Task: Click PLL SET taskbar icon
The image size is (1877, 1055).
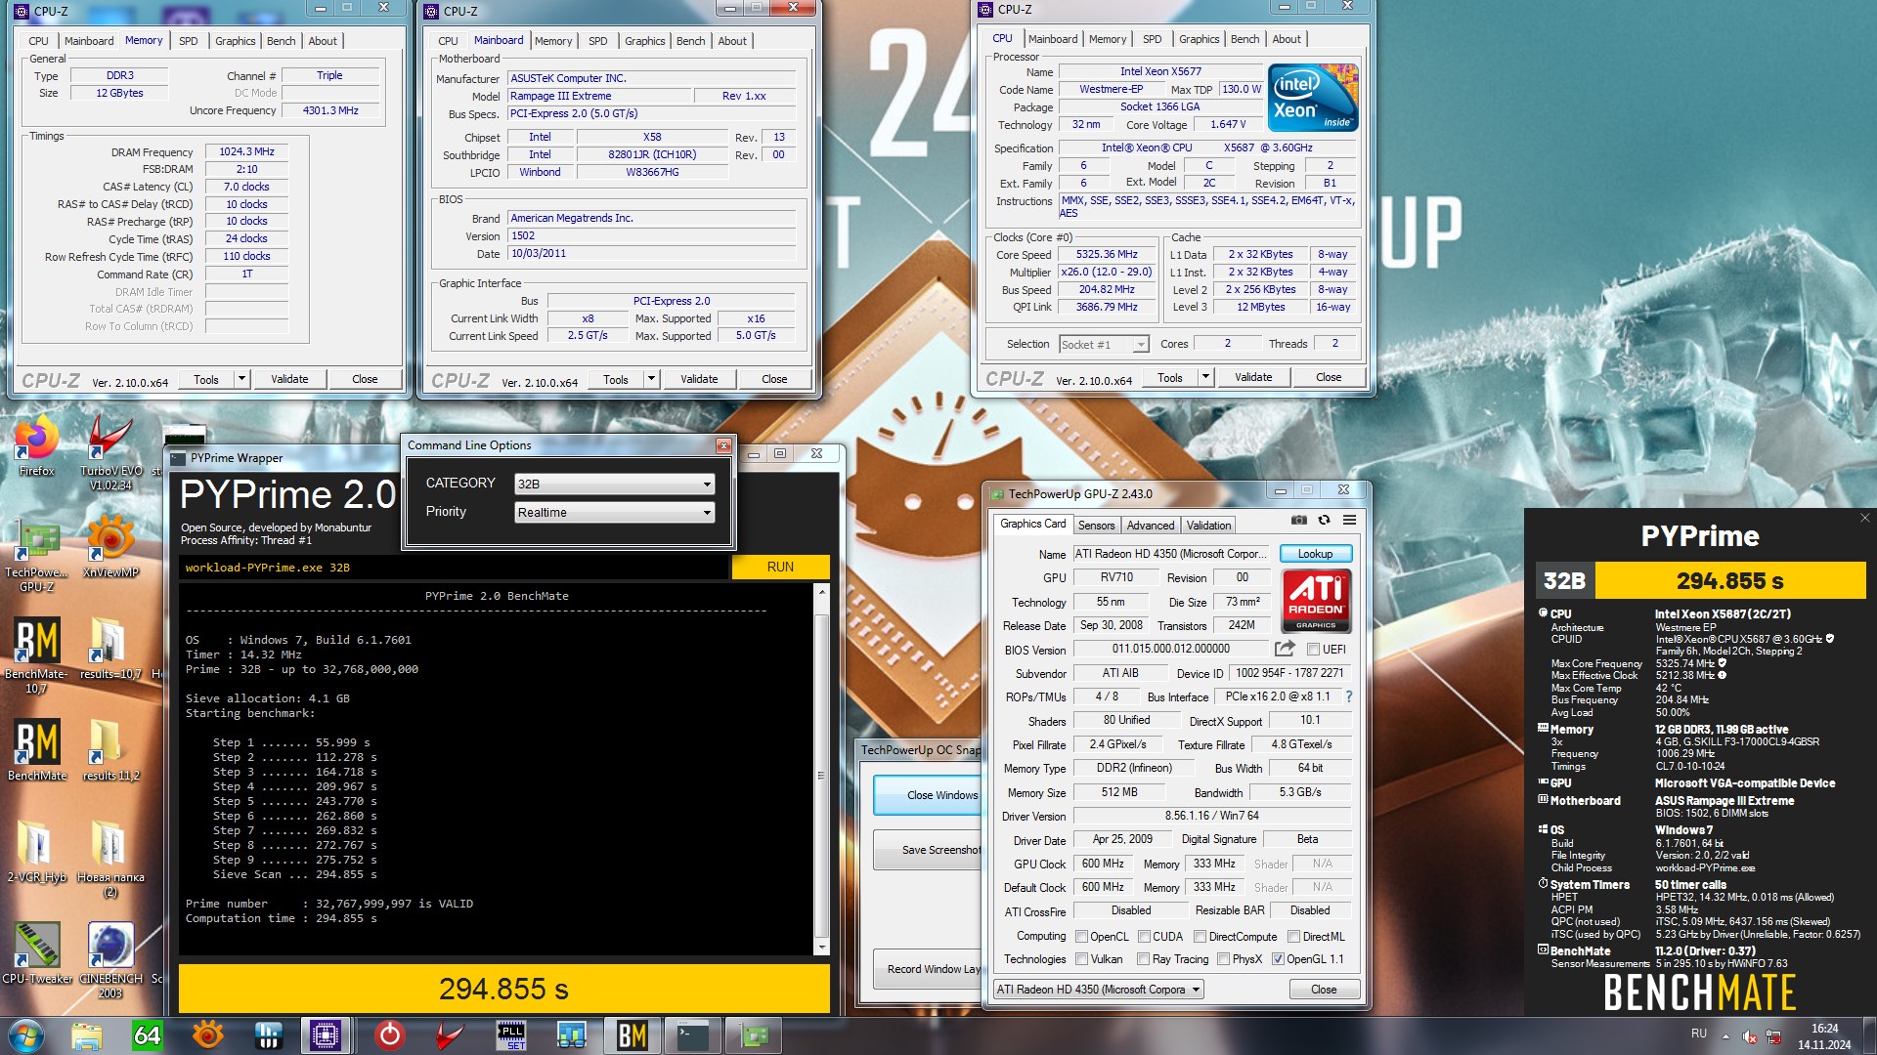Action: pyautogui.click(x=511, y=1034)
